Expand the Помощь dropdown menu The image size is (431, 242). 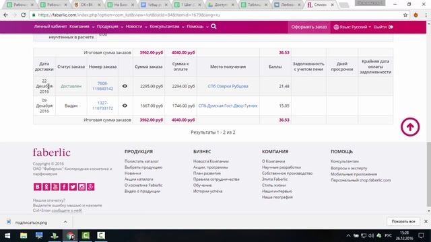[197, 27]
